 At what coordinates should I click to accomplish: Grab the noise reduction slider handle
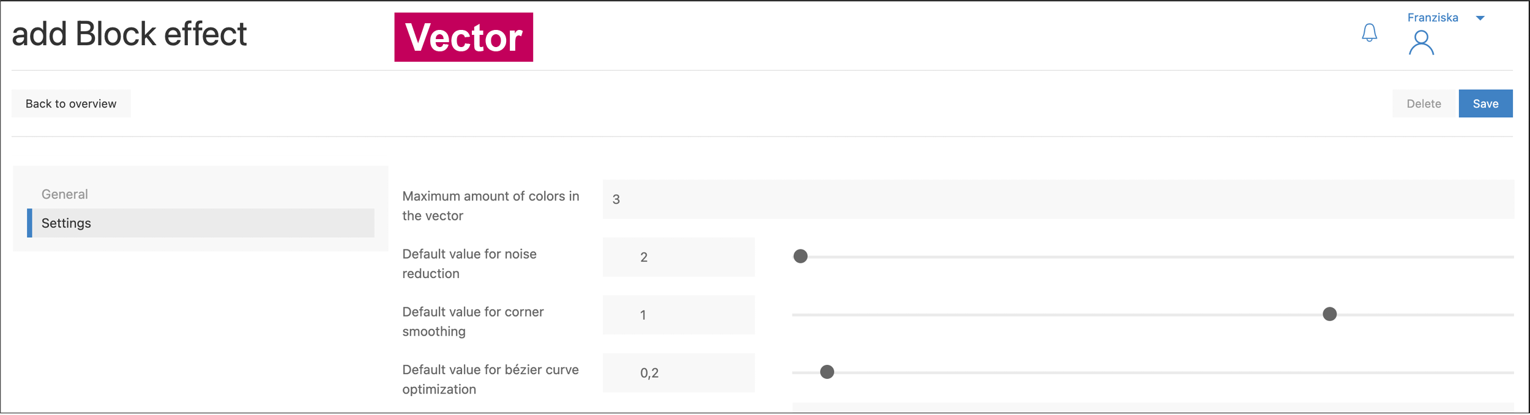800,257
